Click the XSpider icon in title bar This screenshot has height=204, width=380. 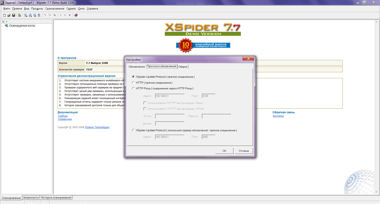click(x=2, y=2)
